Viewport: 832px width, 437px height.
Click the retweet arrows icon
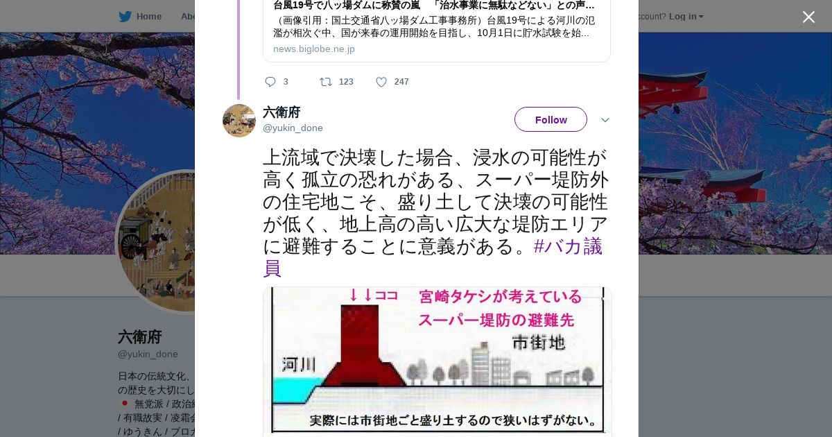[x=325, y=82]
